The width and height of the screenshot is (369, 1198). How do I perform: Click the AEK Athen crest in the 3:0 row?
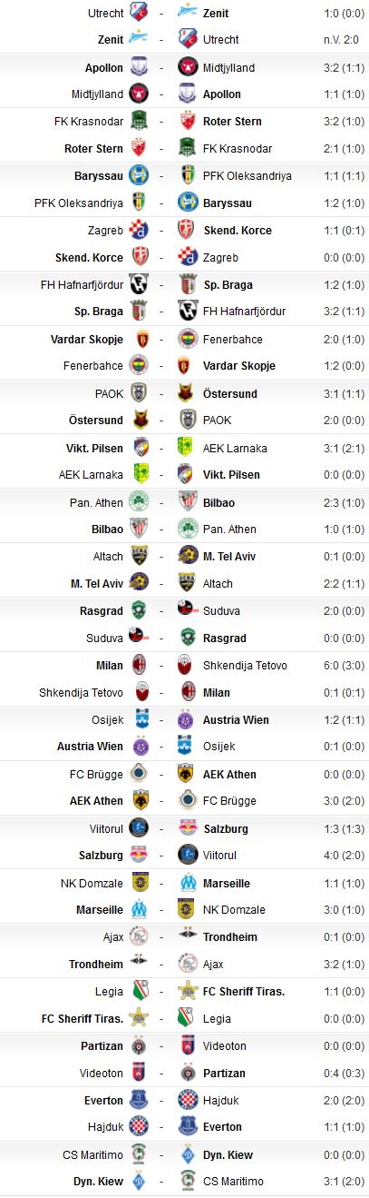[x=140, y=801]
